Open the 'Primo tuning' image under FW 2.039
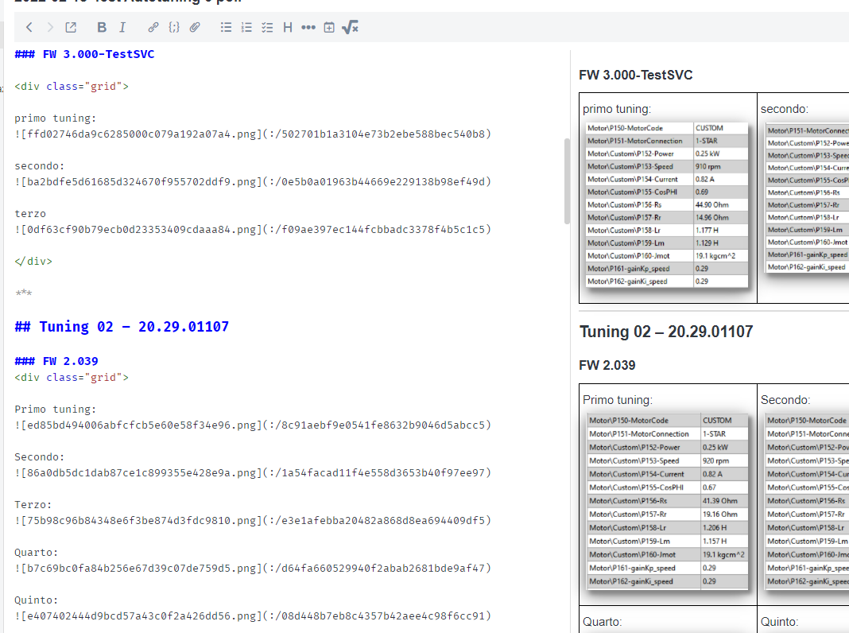849x633 pixels. point(667,501)
